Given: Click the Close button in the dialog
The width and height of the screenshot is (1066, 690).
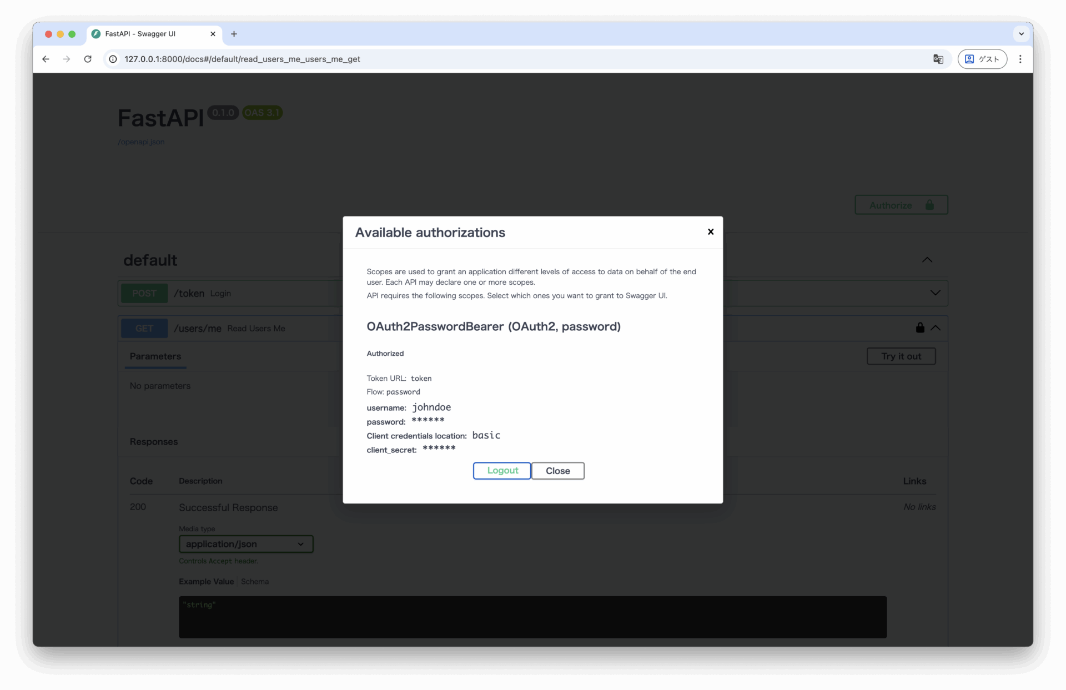Looking at the screenshot, I should (557, 471).
